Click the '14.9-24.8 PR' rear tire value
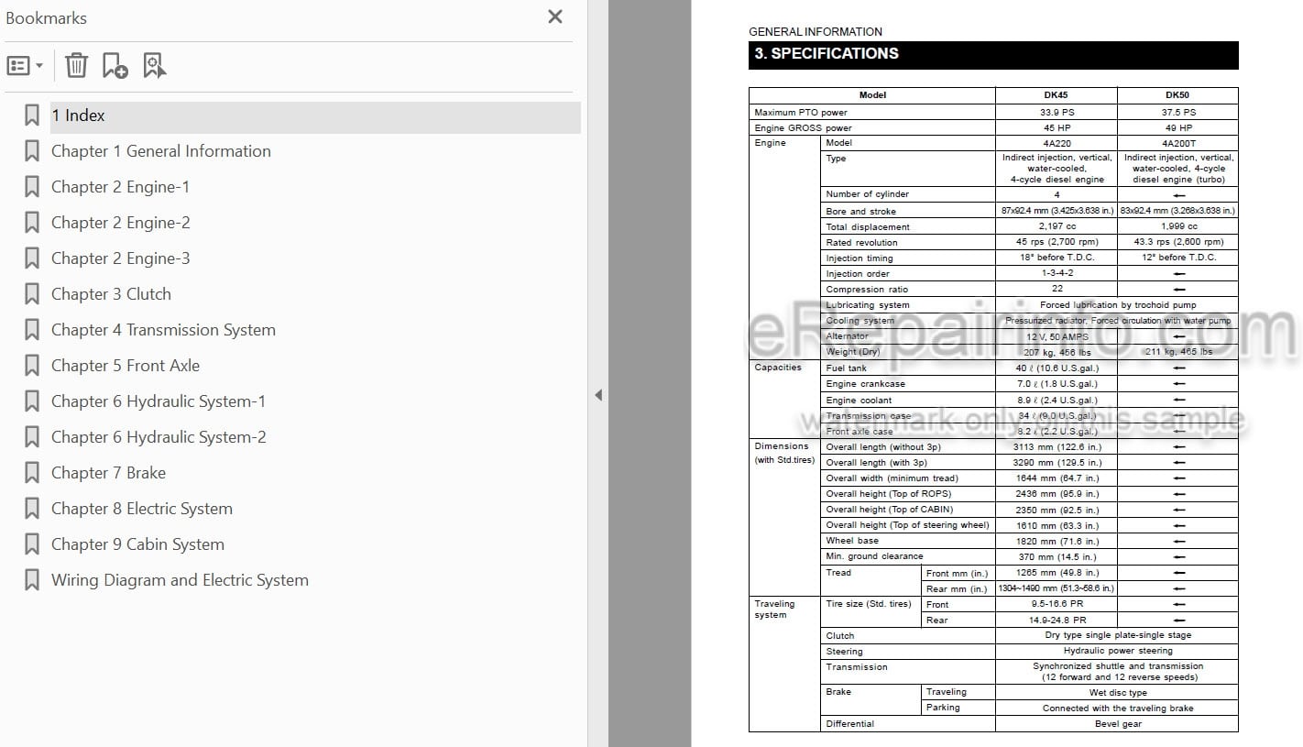 [x=1057, y=621]
